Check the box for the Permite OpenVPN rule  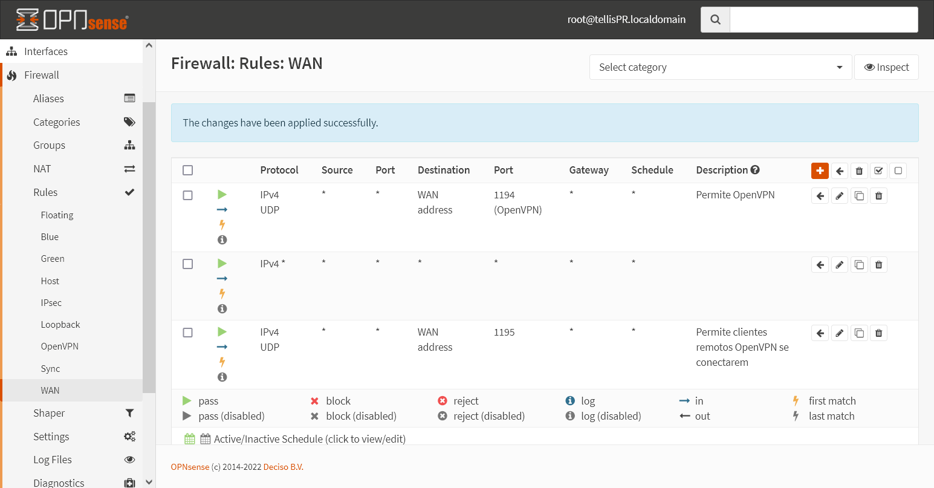click(188, 195)
